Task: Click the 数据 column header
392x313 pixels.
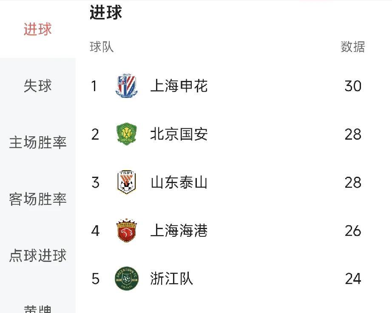Action: (x=353, y=47)
